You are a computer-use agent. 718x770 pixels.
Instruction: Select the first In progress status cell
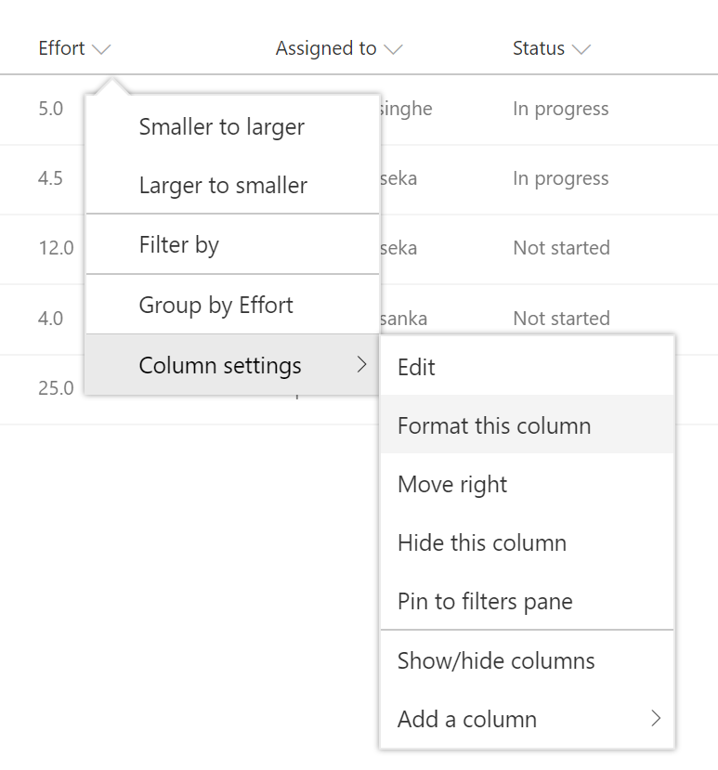(560, 109)
